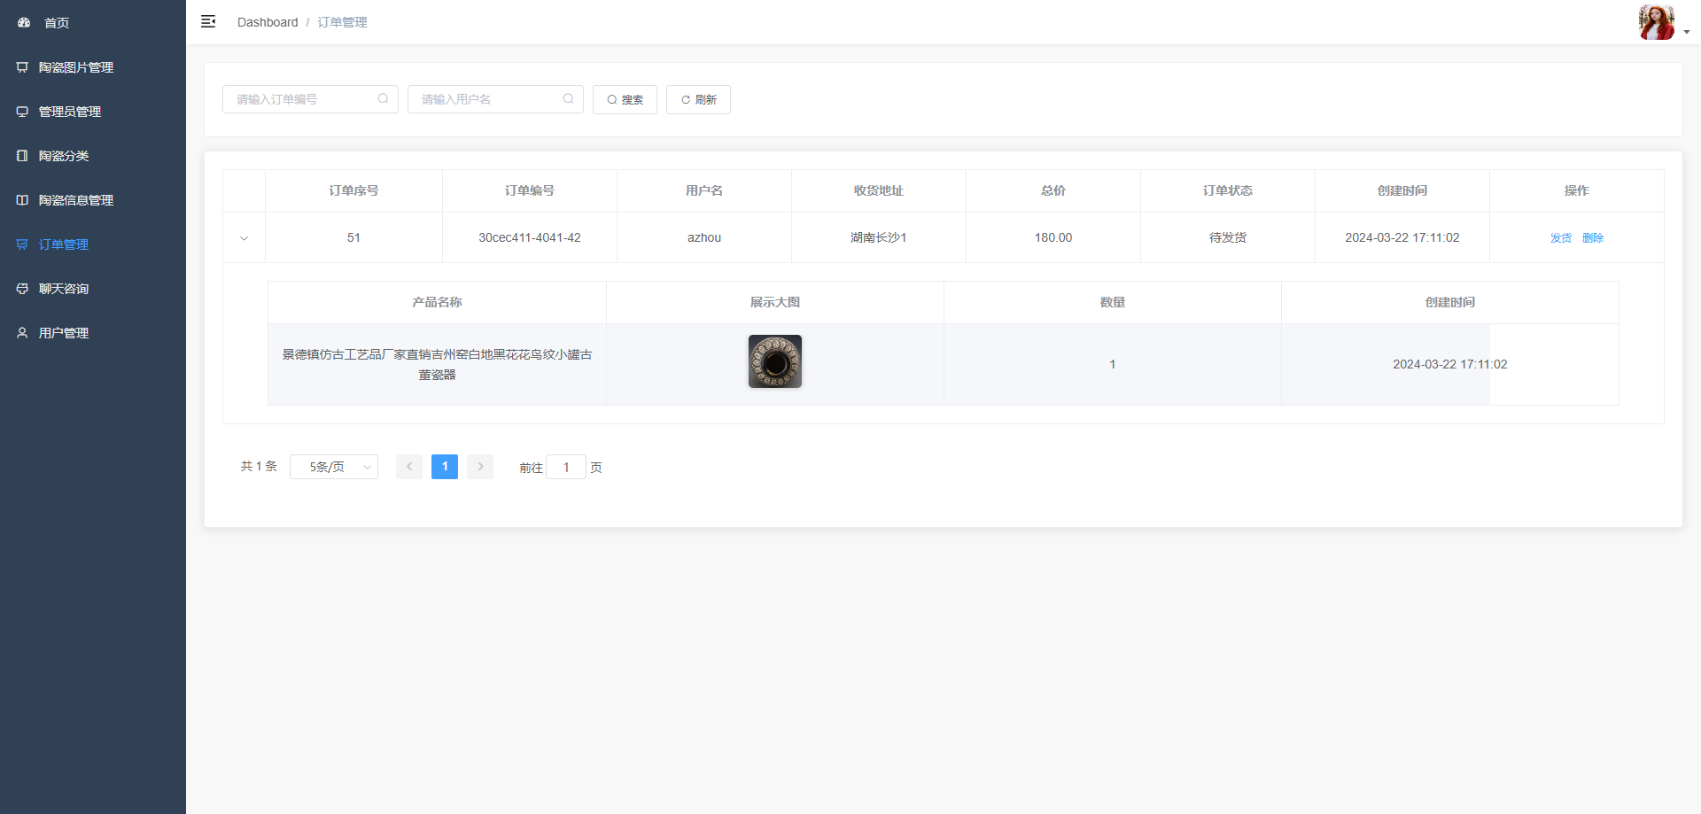Click the 刷新 refresh button

click(x=698, y=99)
